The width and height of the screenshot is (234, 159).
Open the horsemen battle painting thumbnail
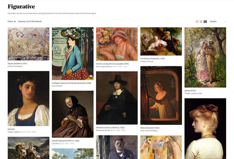pyautogui.click(x=28, y=148)
